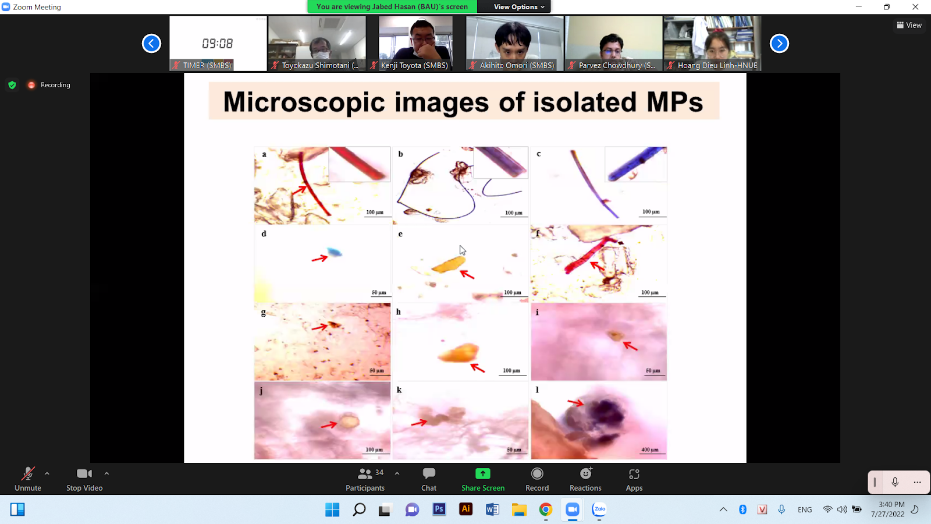Expand the arrow next to Participants
Screen dimensions: 931x524
tap(397, 473)
